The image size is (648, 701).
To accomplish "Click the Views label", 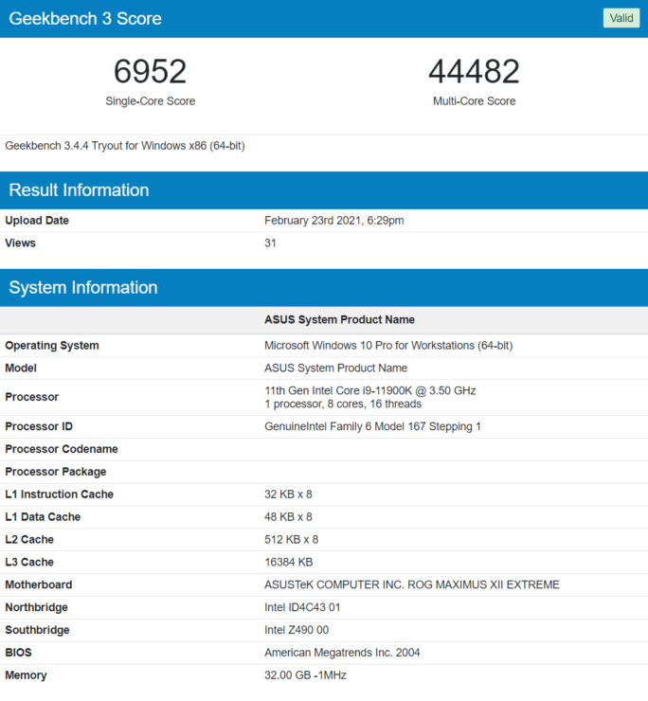I will click(20, 243).
